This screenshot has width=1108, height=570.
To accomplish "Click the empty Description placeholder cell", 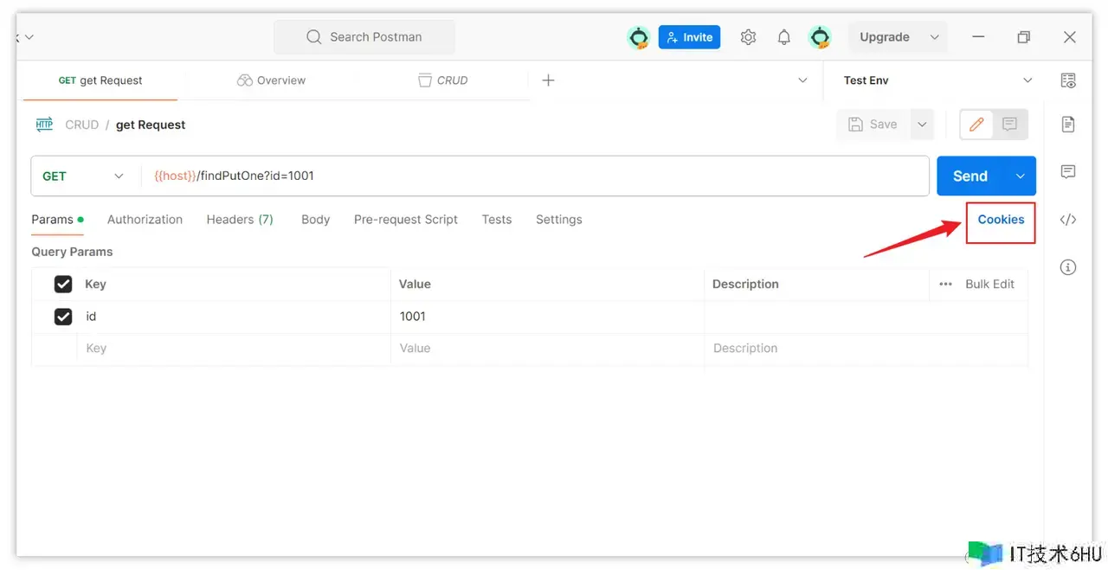I will (x=866, y=349).
